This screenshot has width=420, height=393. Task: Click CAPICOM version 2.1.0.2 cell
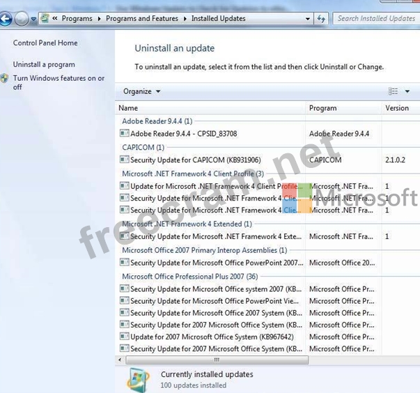click(x=395, y=160)
